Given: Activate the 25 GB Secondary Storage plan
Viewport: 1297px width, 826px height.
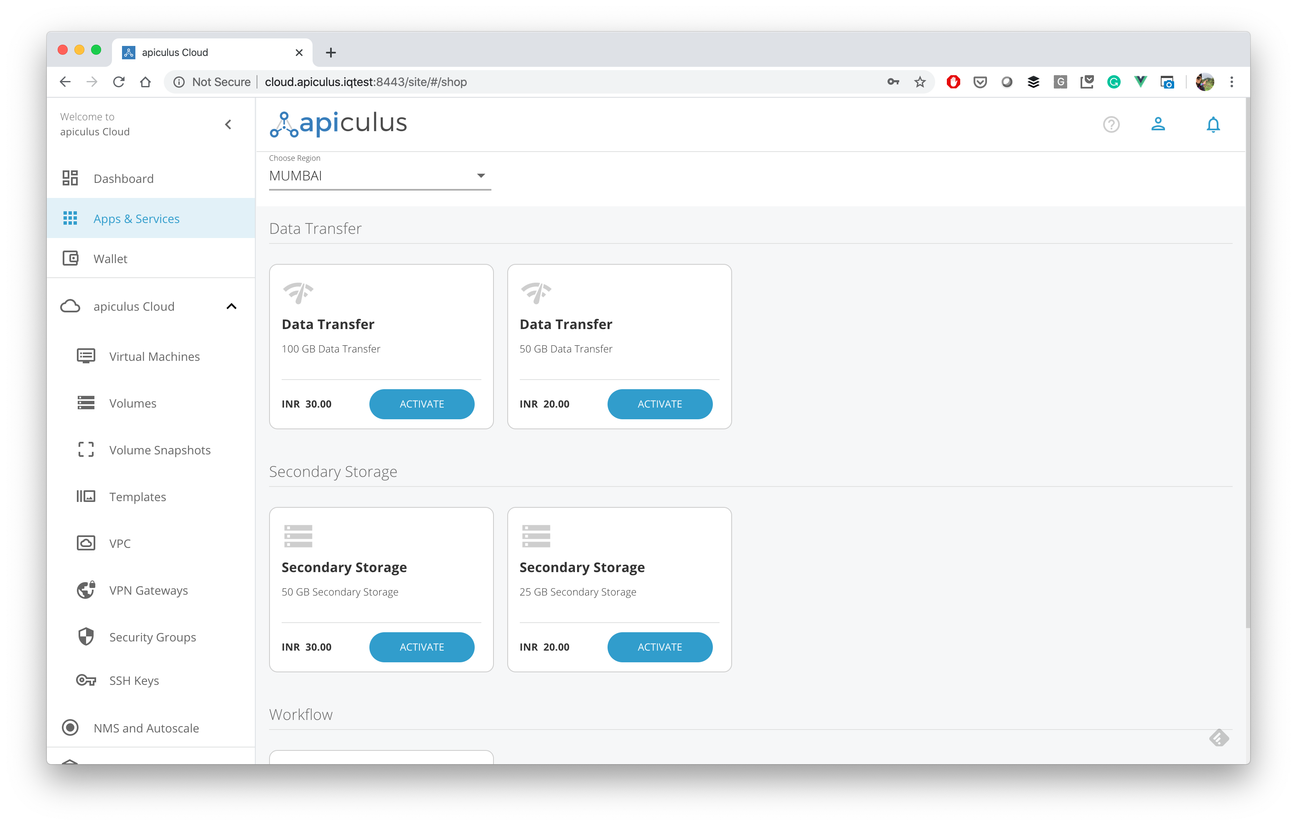Looking at the screenshot, I should 659,647.
